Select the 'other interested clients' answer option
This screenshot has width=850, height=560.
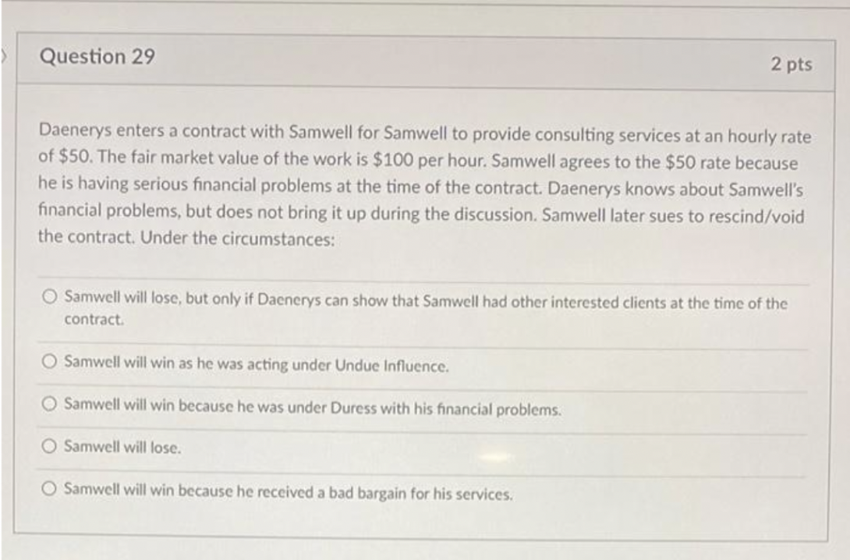[49, 298]
